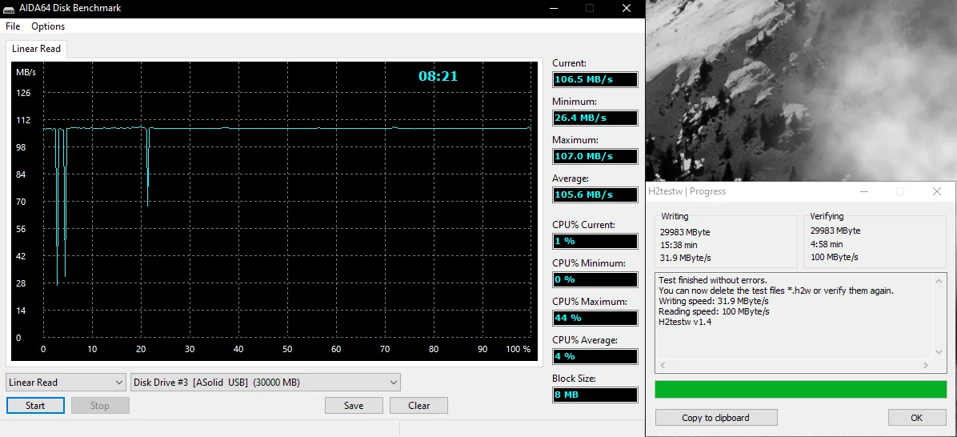This screenshot has width=957, height=437.
Task: Click the greyed Stop button
Action: tap(100, 405)
